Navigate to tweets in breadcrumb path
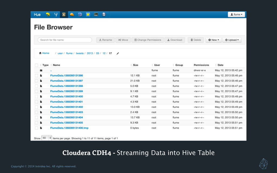The height and width of the screenshot is (173, 277). 80,53
